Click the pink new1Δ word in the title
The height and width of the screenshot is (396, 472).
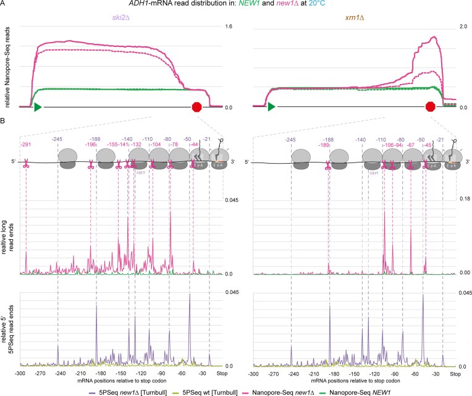[x=287, y=4]
